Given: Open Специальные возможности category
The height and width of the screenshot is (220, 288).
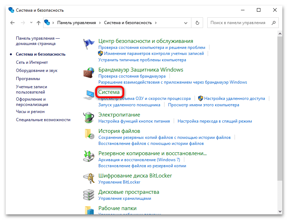Looking at the screenshot, I should (x=43, y=120).
